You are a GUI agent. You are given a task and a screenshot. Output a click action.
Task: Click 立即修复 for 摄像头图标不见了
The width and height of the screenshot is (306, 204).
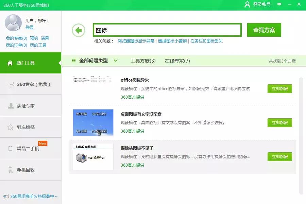click(x=279, y=157)
